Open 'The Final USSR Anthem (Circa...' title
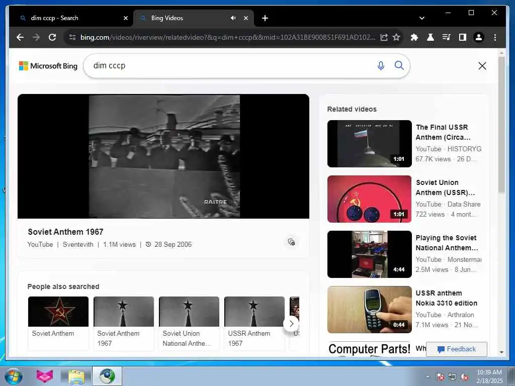Screen dimensions: 515x386 tap(443, 132)
